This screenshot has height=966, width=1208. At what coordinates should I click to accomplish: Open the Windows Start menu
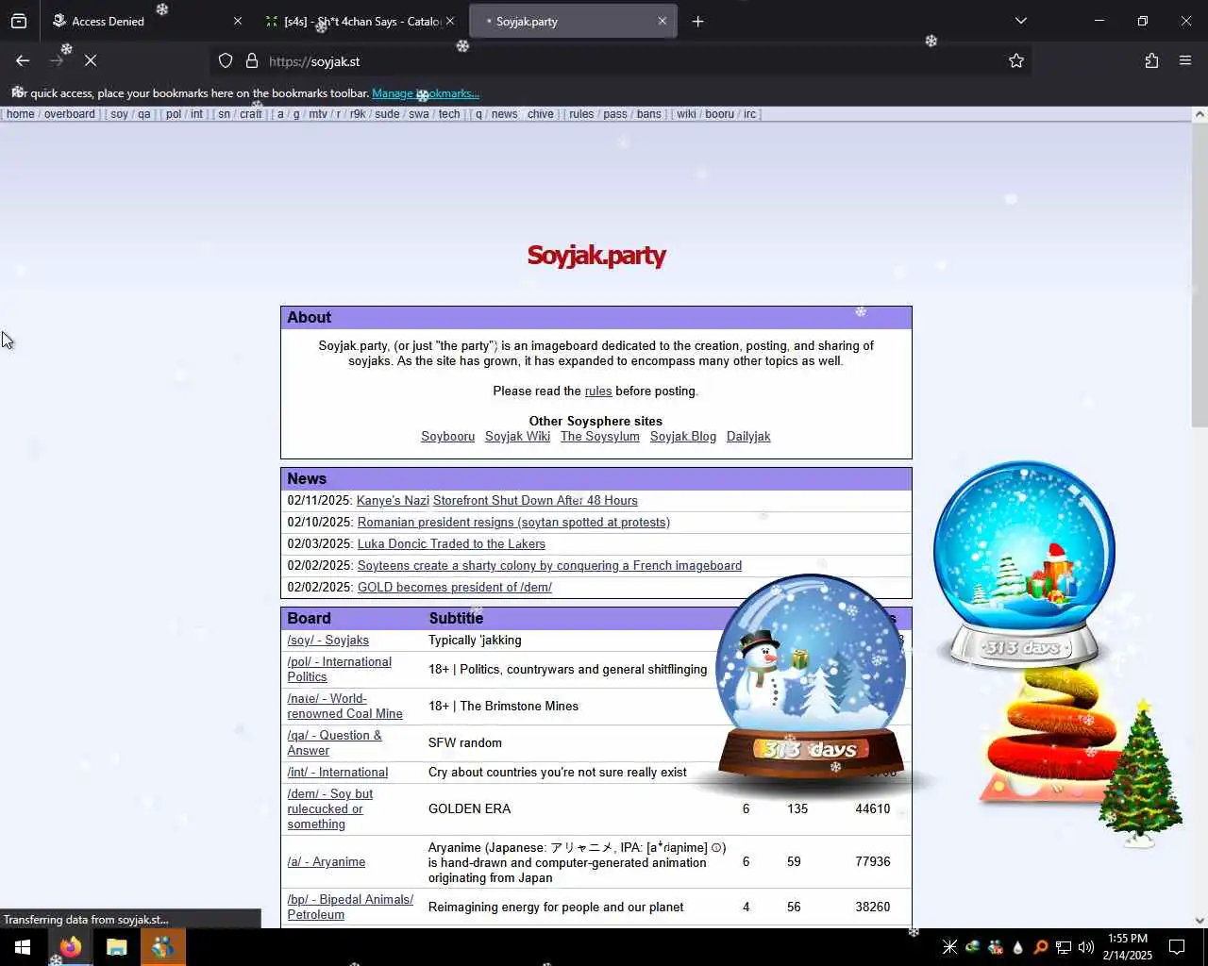(x=23, y=947)
